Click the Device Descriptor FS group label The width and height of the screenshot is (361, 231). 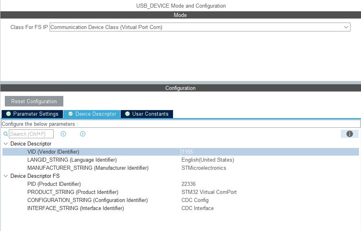pyautogui.click(x=35, y=176)
